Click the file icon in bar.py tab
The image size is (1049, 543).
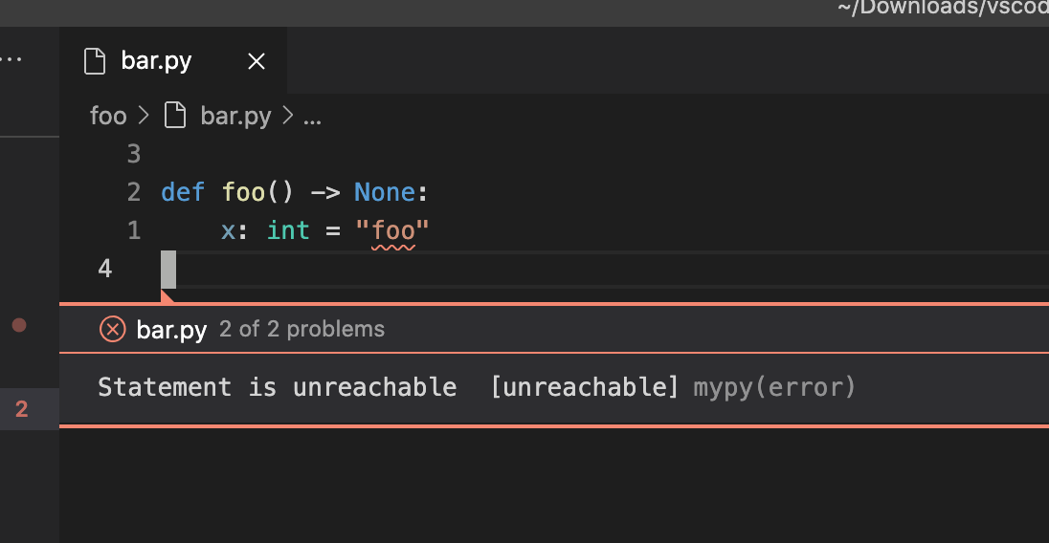tap(95, 61)
